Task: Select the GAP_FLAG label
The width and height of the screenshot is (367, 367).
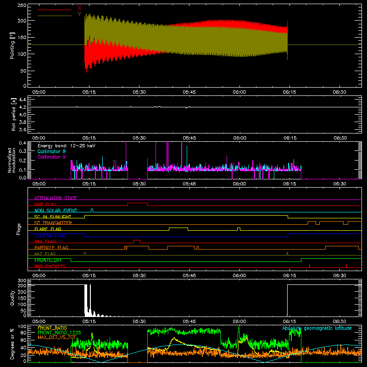Action: [45, 204]
